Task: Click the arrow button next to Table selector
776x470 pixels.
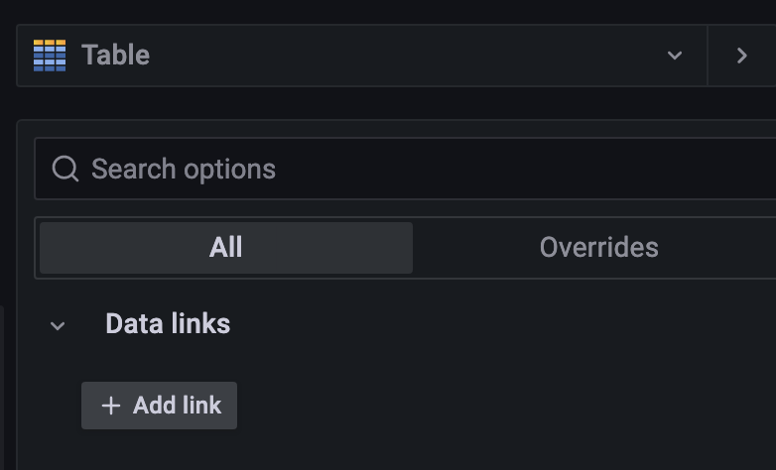Action: click(741, 56)
